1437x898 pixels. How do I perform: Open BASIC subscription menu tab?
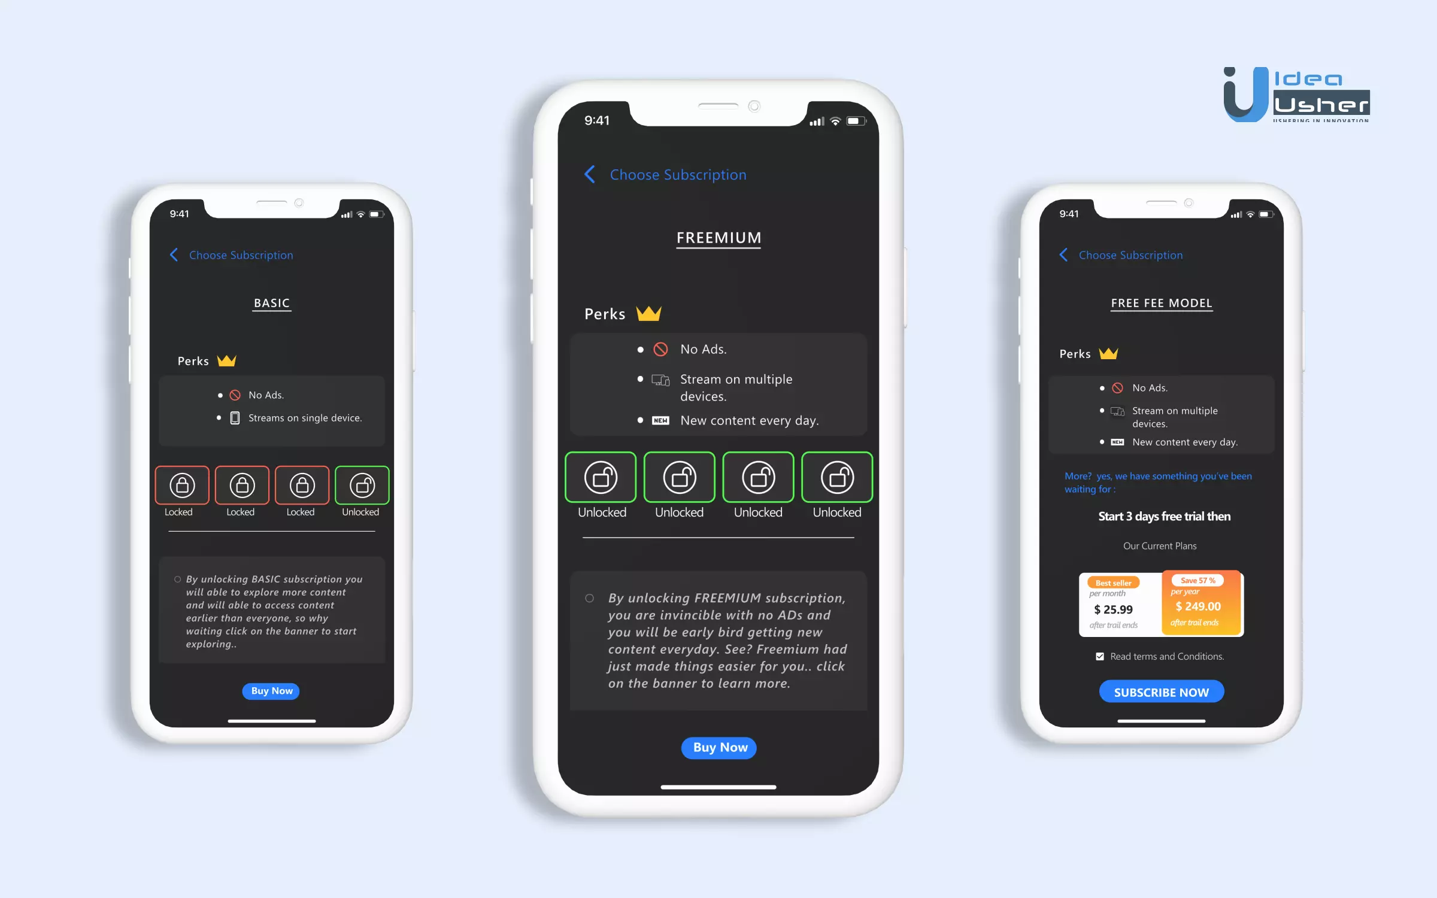click(x=272, y=303)
